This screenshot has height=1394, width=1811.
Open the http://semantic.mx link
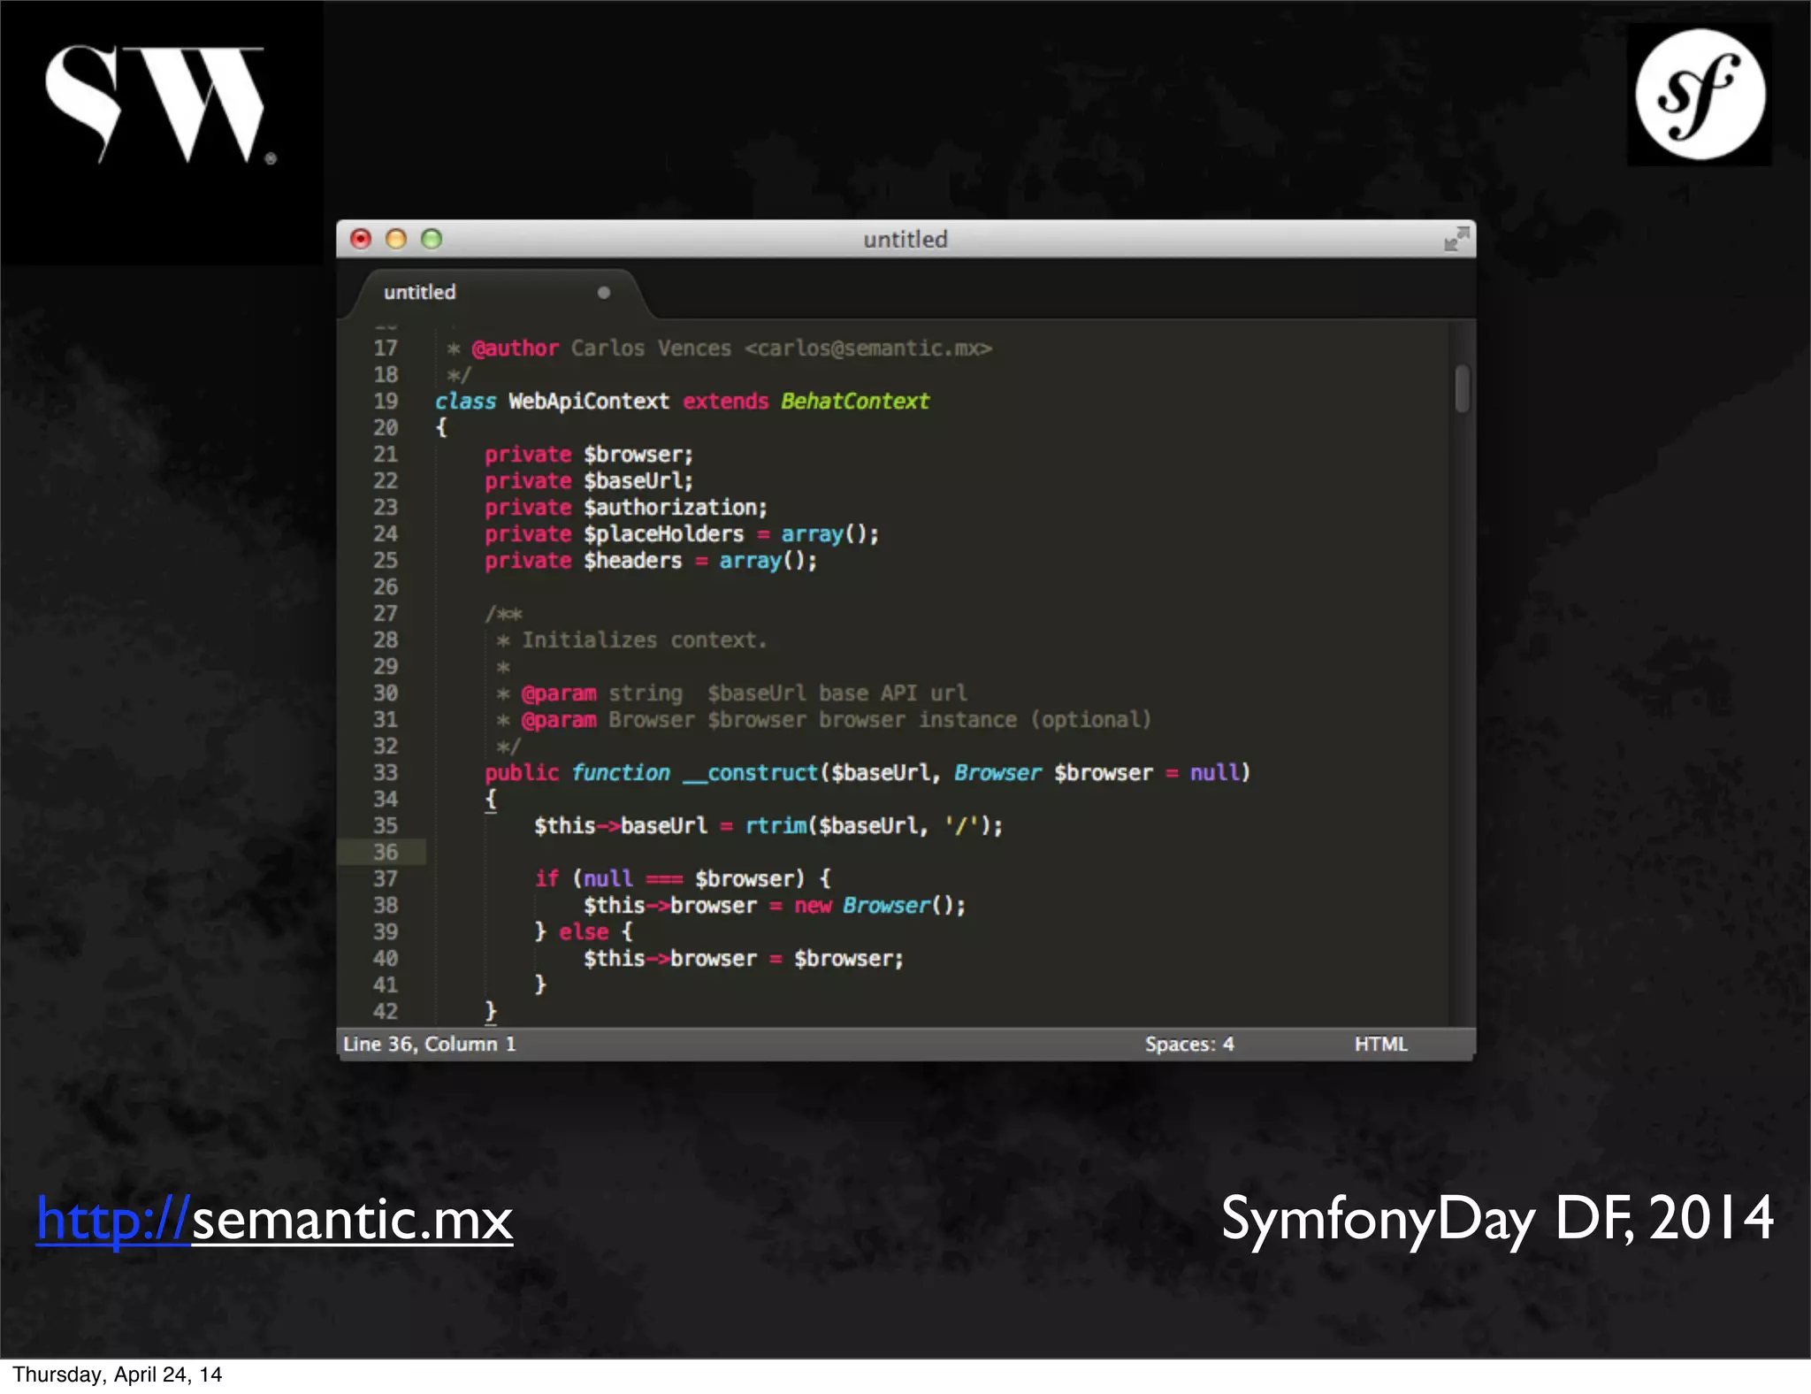274,1220
